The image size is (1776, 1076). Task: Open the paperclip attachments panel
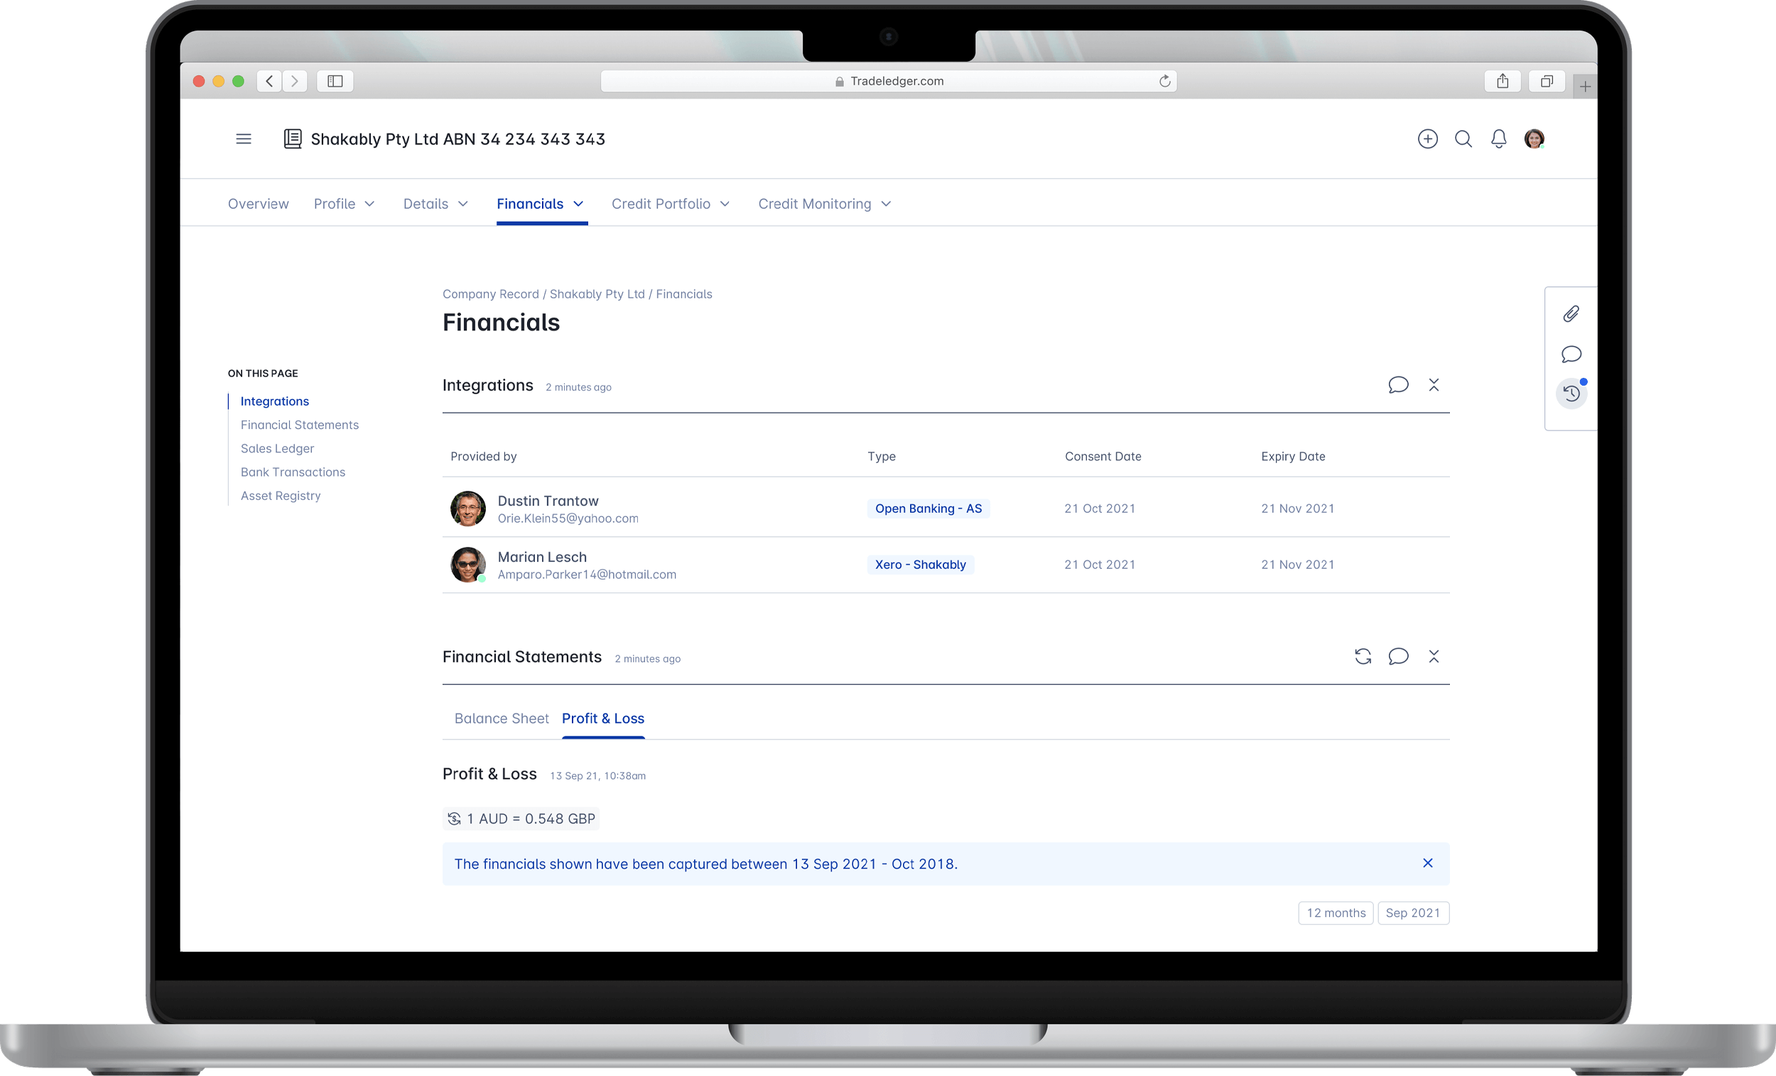tap(1571, 313)
